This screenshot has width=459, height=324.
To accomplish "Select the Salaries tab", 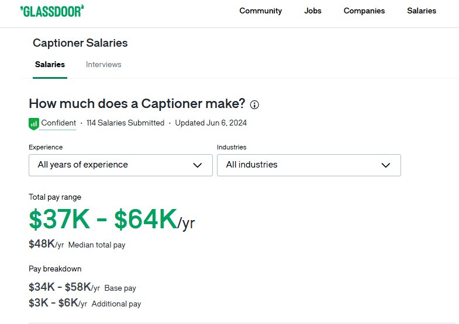I will (50, 65).
